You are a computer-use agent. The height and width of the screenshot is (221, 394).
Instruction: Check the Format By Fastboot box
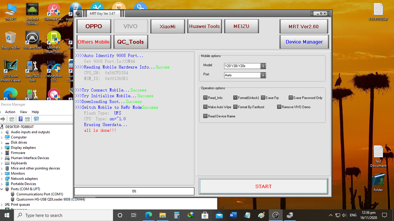(235, 107)
